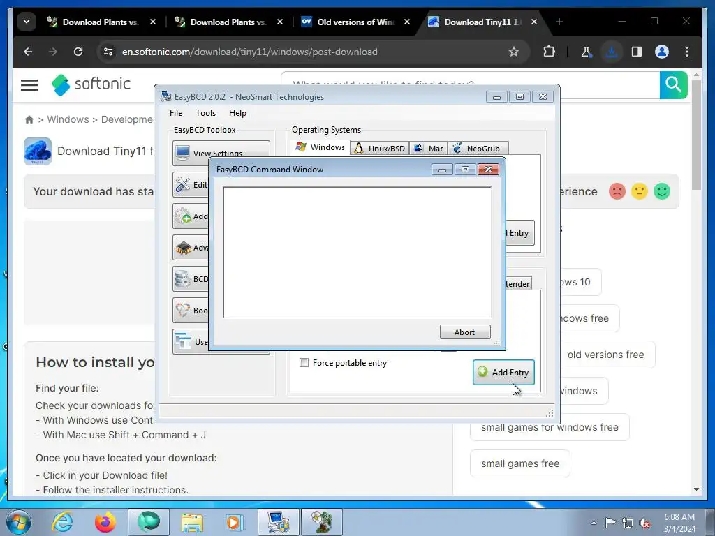Click the monitor icon on View Settings
Image resolution: width=715 pixels, height=536 pixels.
coord(183,153)
